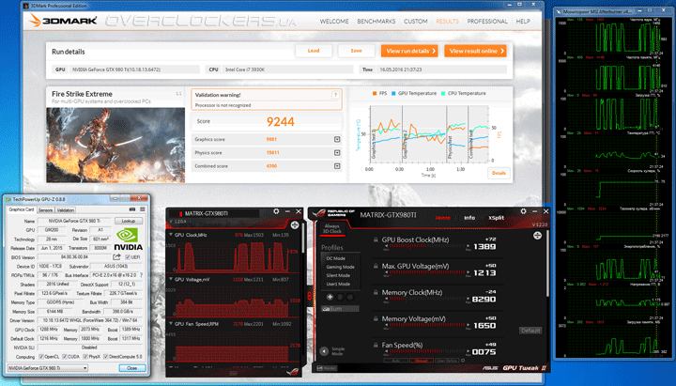Image resolution: width=676 pixels, height=386 pixels.
Task: Adjust the Memory Clock slider
Action: tap(427, 299)
